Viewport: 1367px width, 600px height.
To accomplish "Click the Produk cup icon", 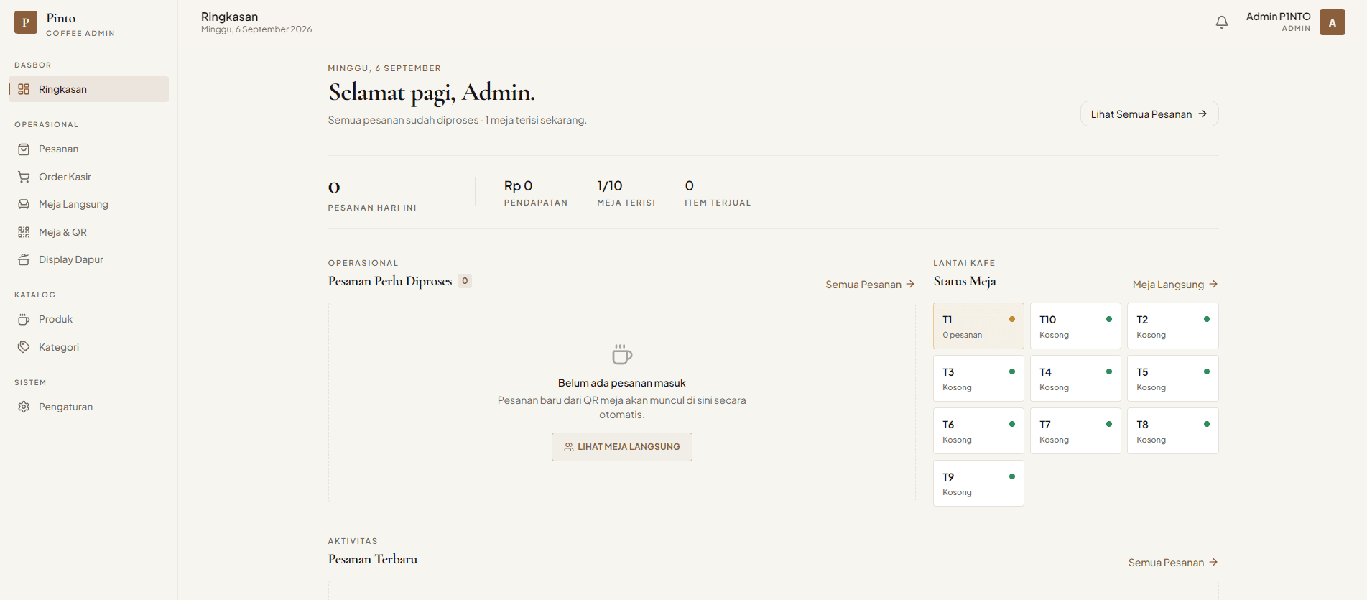I will coord(24,319).
